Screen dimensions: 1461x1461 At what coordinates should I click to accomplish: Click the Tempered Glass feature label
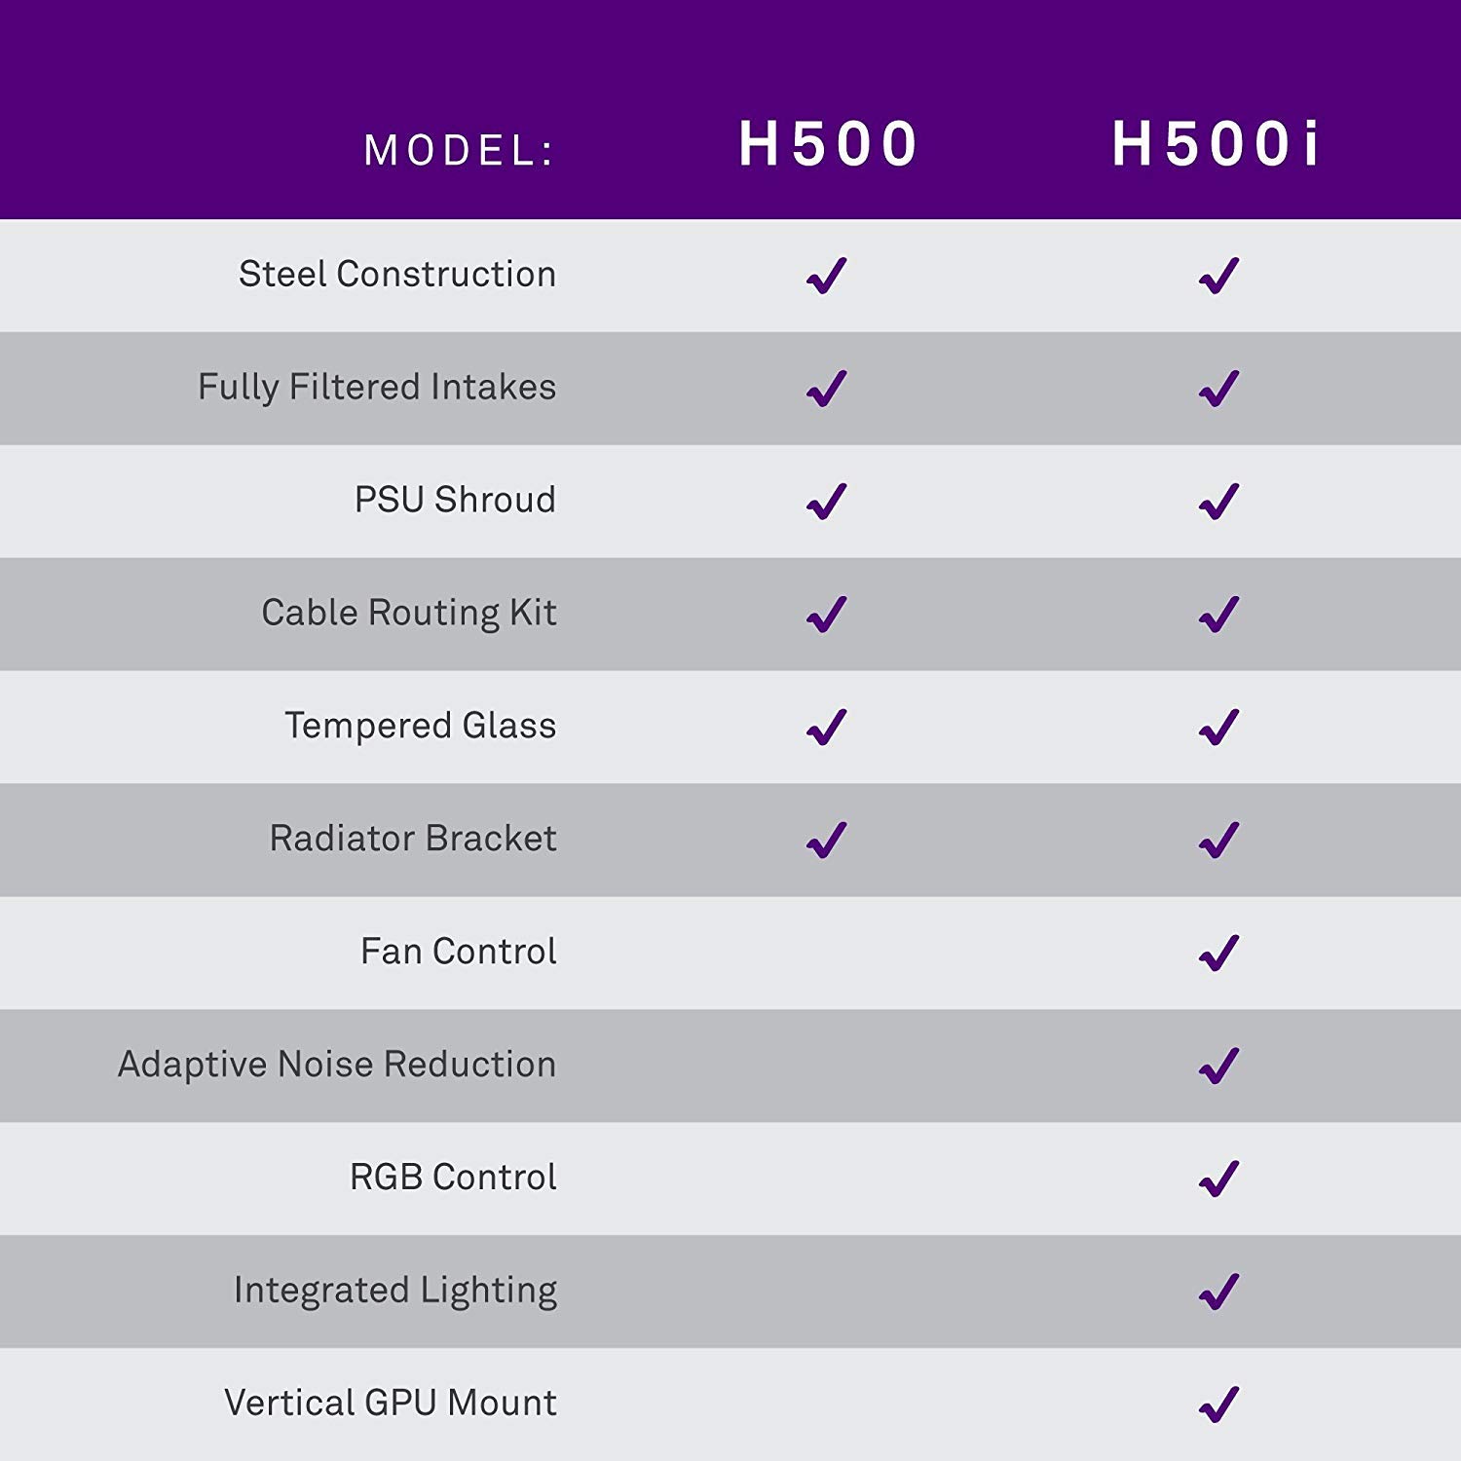click(x=421, y=726)
